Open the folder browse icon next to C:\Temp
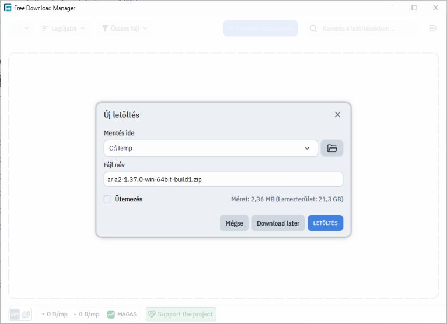Viewport: 447px width, 324px height. (x=332, y=148)
